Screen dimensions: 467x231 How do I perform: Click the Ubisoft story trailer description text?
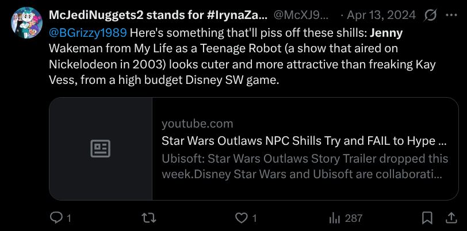pyautogui.click(x=304, y=165)
